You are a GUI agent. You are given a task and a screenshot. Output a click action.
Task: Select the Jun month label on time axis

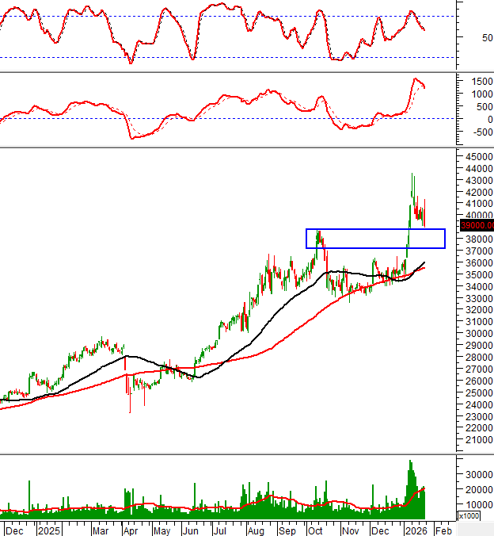(190, 528)
